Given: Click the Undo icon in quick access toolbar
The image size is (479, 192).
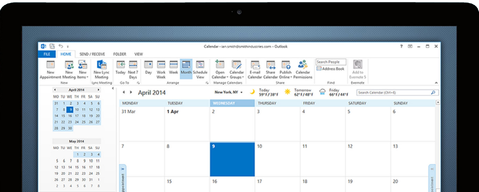Looking at the screenshot, I should coord(61,46).
